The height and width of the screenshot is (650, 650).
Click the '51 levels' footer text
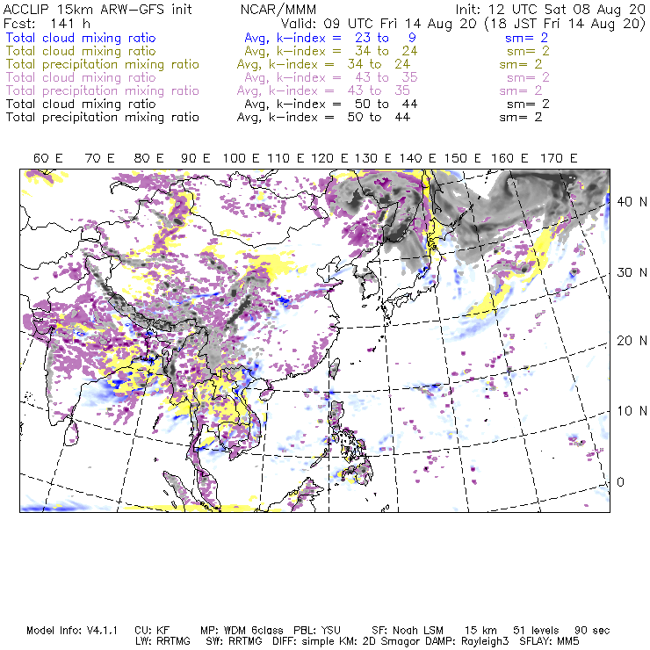point(536,631)
